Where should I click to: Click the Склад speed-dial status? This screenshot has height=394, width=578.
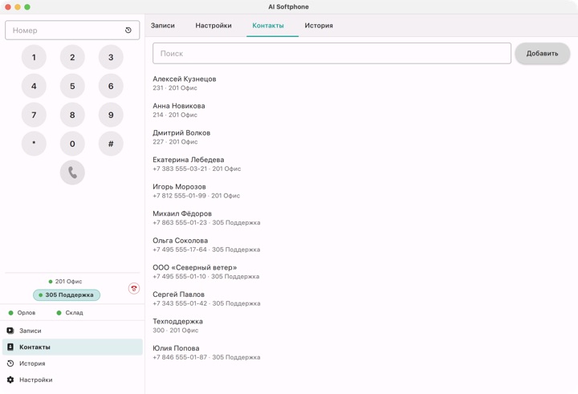70,312
